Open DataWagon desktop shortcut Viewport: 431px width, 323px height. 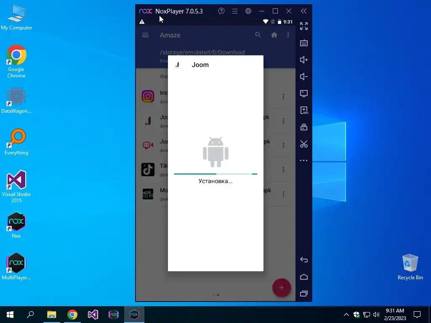[16, 100]
